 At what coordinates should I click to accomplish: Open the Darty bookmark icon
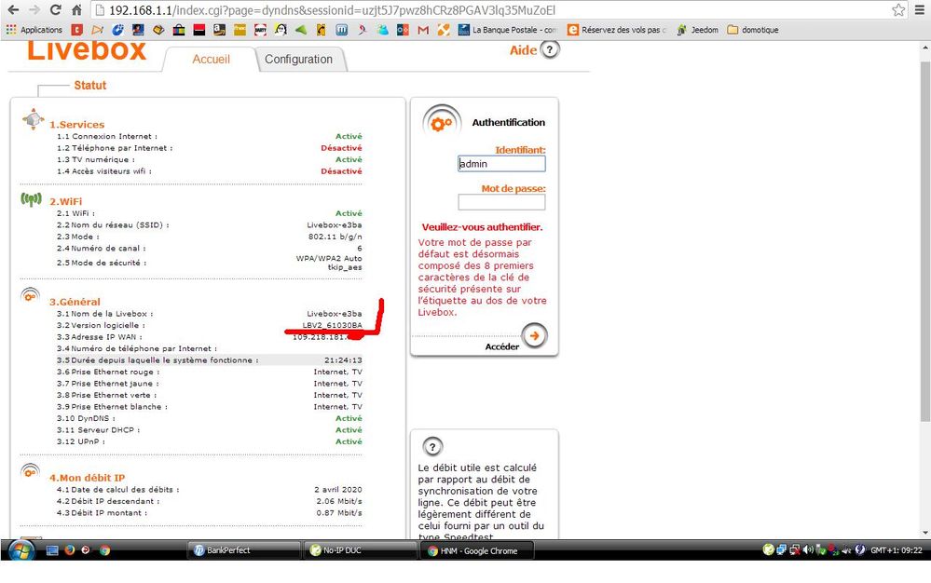(x=260, y=30)
